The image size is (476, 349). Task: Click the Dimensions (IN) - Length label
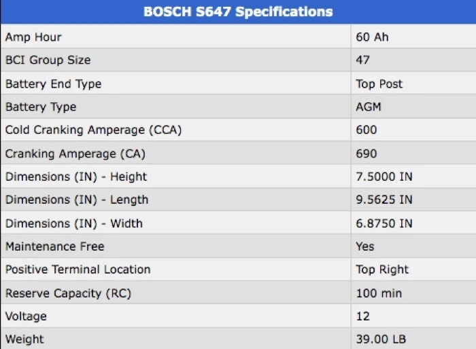76,200
